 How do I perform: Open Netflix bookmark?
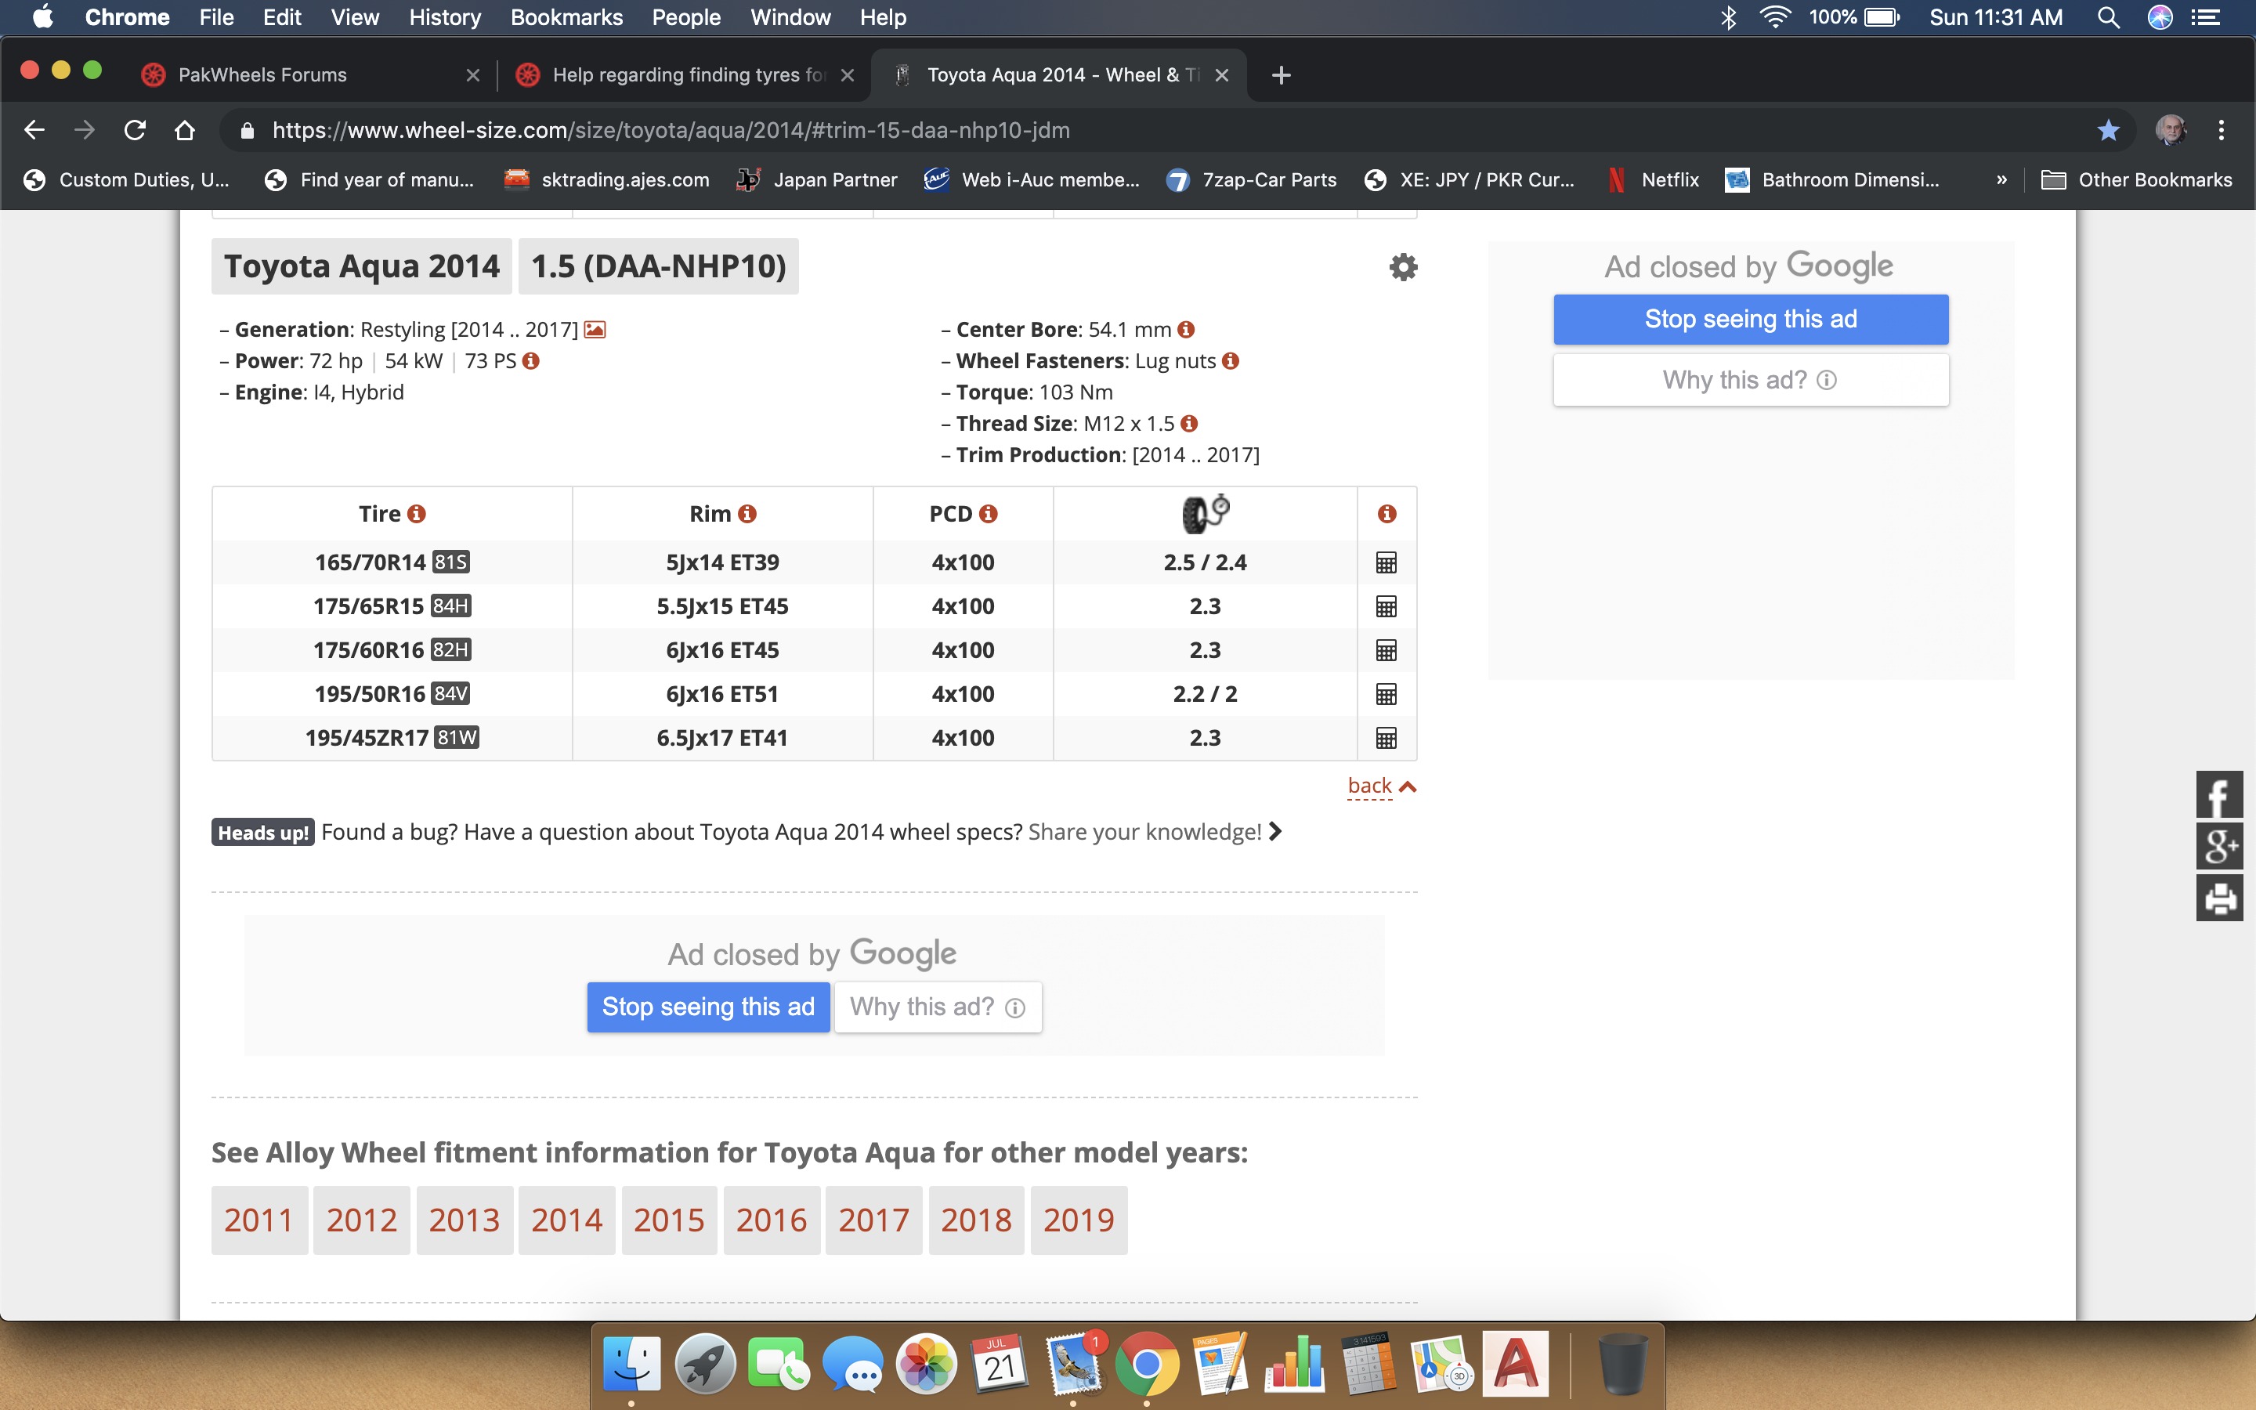1654,180
